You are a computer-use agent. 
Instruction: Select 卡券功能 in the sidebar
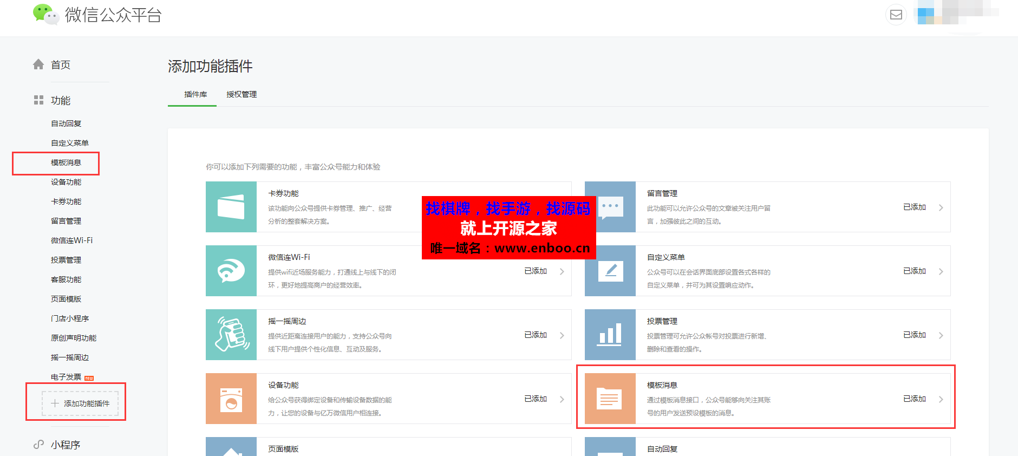click(x=66, y=201)
